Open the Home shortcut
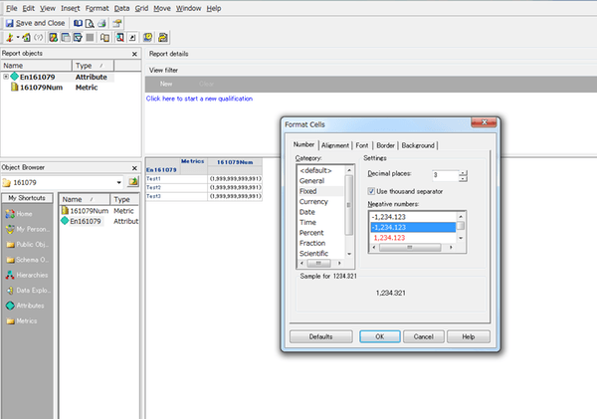The height and width of the screenshot is (419, 597). tap(19, 214)
